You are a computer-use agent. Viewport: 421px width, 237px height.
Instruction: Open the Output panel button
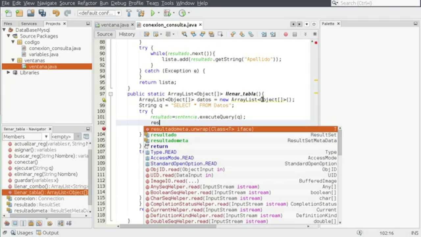click(47, 233)
